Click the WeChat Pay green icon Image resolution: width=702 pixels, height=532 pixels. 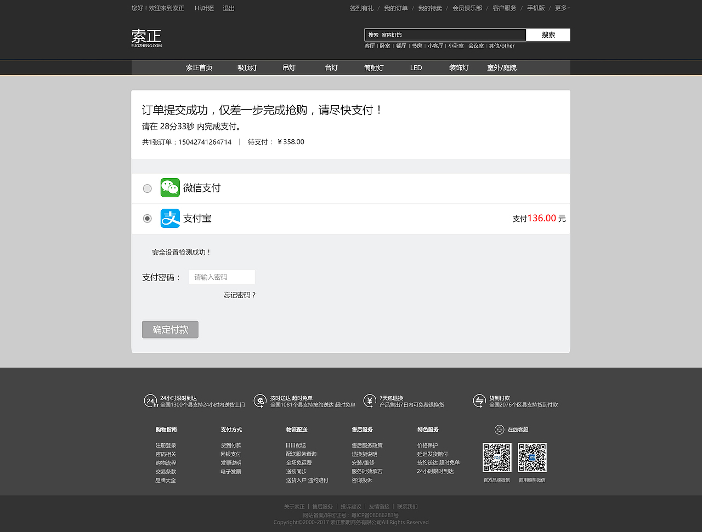(x=170, y=187)
